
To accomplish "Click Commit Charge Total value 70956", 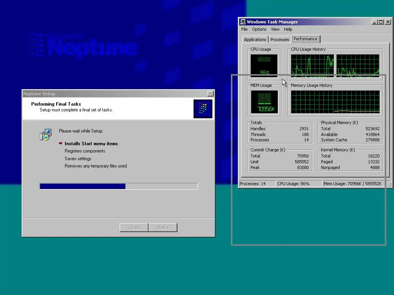I will (x=303, y=156).
